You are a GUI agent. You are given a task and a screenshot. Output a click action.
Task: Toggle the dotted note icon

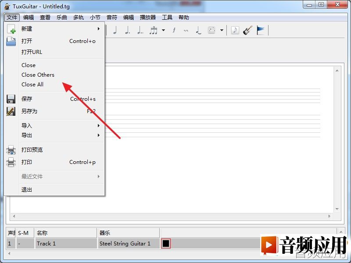(x=127, y=30)
